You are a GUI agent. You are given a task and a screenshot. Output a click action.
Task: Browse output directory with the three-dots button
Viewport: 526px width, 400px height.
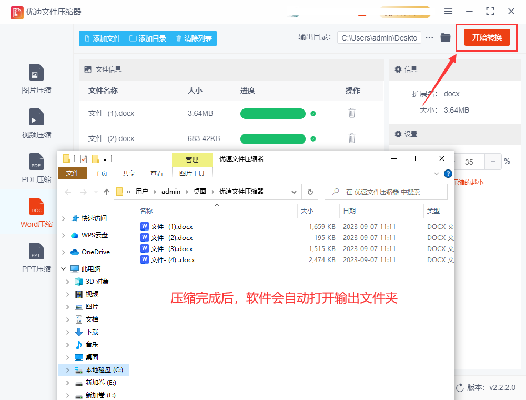429,37
